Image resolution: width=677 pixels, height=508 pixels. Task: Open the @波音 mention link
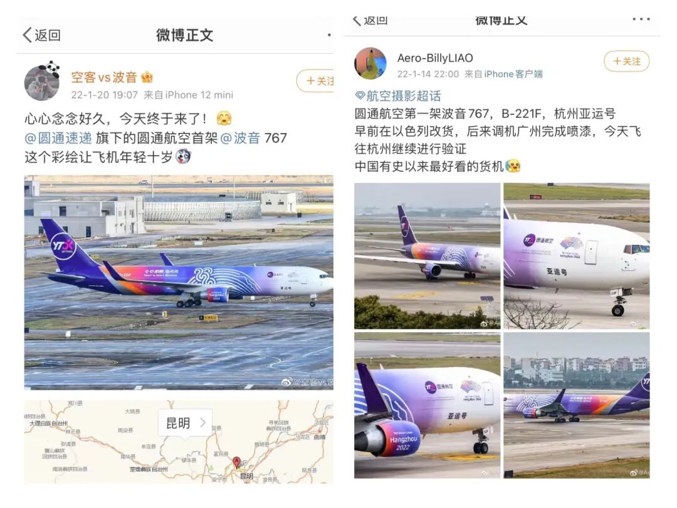pyautogui.click(x=240, y=138)
